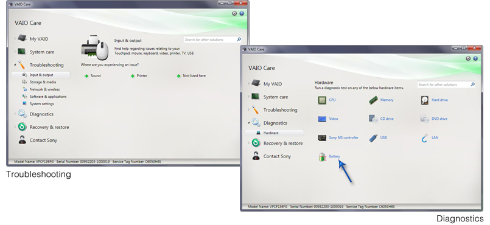Open Contact Sony in Troubleshooting window
Image resolution: width=490 pixels, height=225 pixels.
43,140
